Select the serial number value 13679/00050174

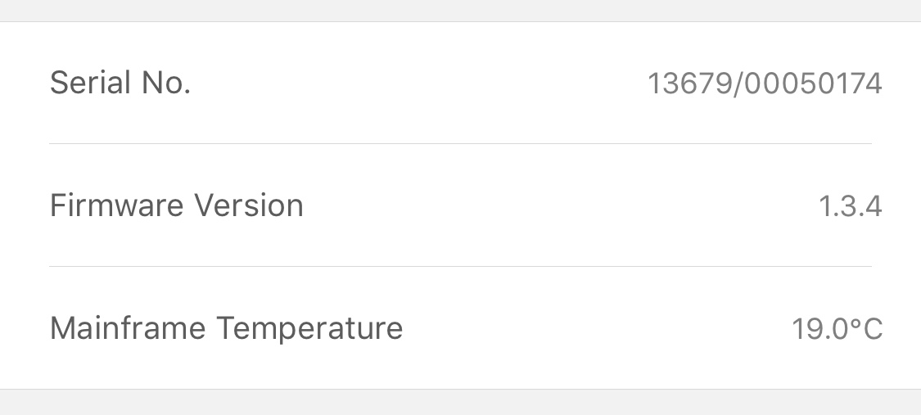click(765, 83)
